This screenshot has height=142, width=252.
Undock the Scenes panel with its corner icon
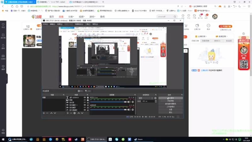coord(64,95)
